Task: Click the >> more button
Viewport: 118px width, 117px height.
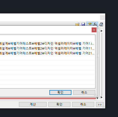Action: tap(100, 104)
